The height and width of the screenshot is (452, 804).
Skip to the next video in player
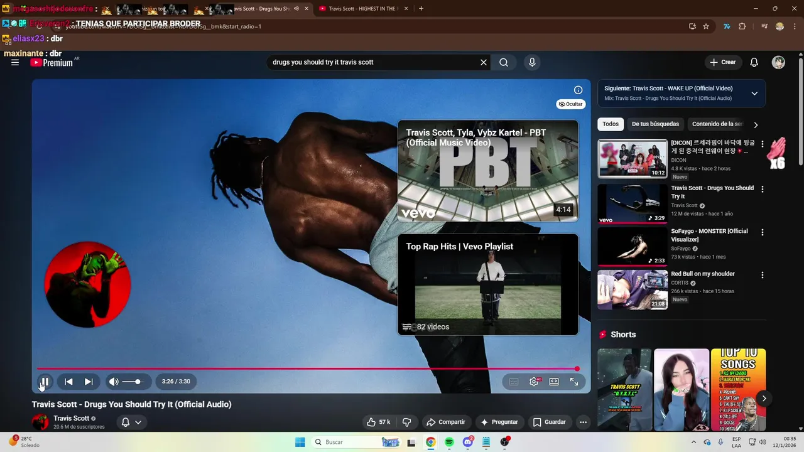click(x=89, y=382)
